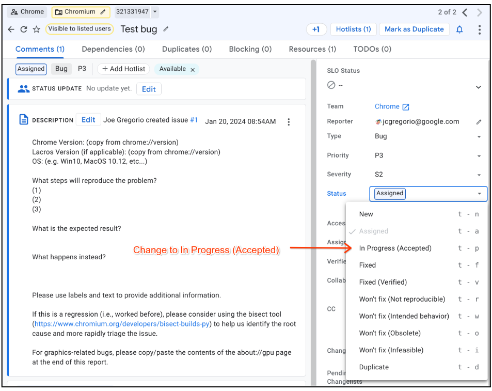Open the bisect-builds-py link

[123, 324]
